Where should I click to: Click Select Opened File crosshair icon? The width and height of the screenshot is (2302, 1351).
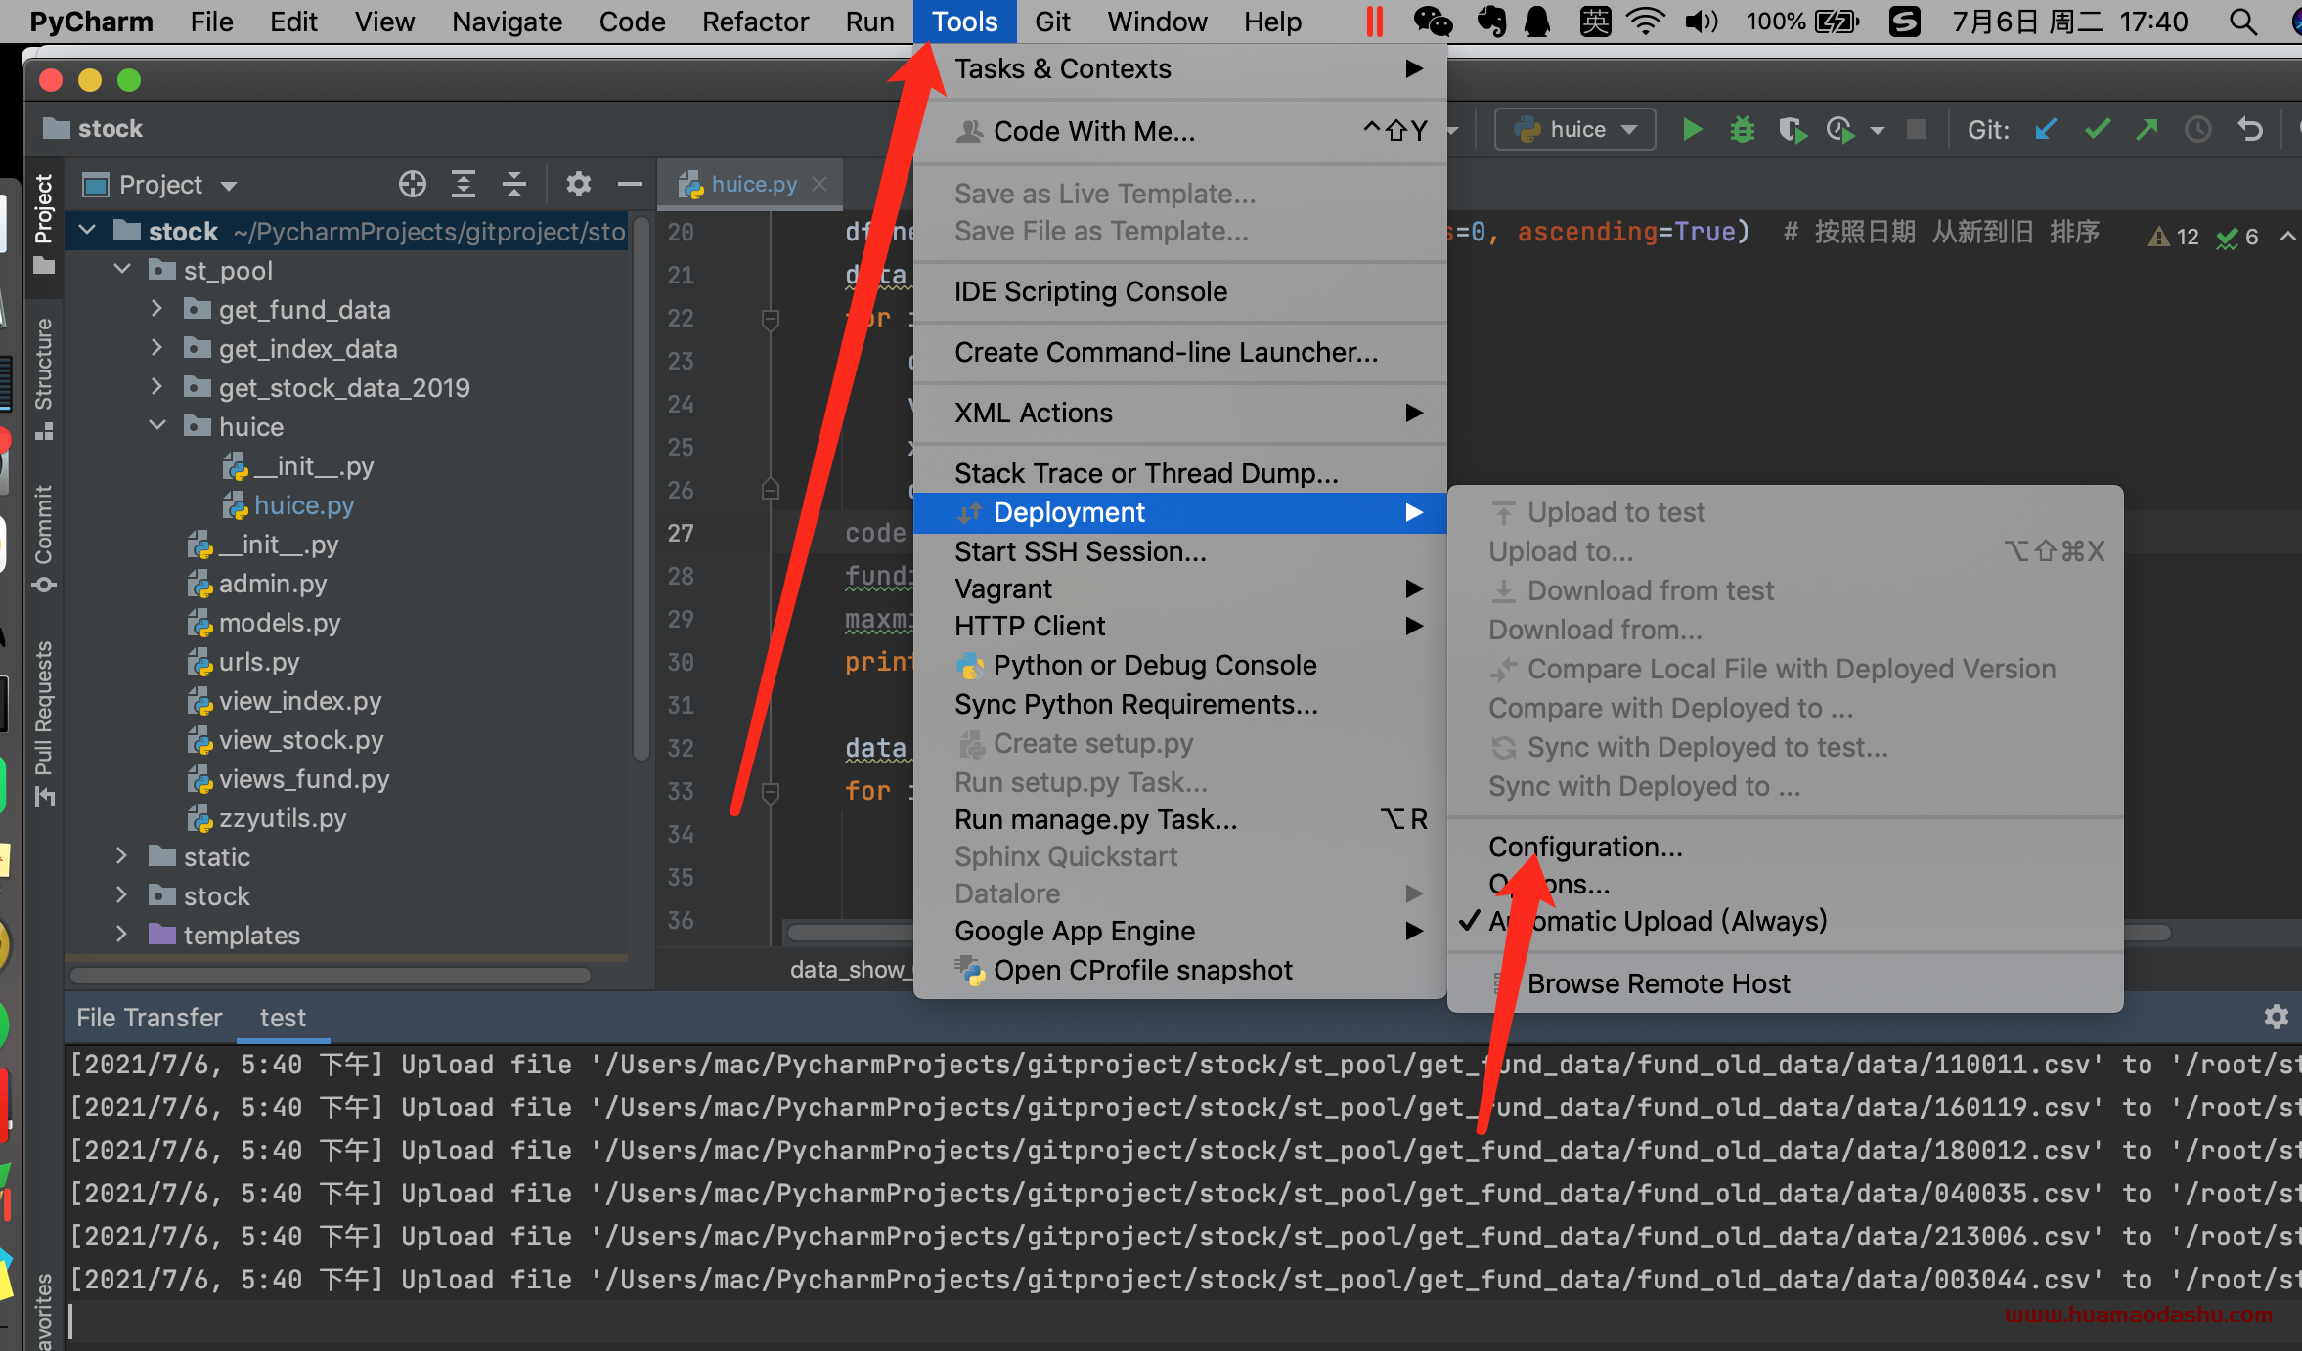(412, 184)
